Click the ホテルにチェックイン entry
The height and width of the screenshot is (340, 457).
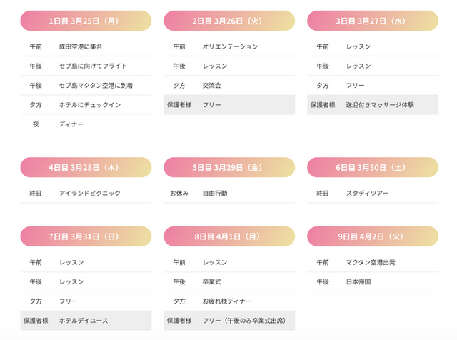click(90, 105)
